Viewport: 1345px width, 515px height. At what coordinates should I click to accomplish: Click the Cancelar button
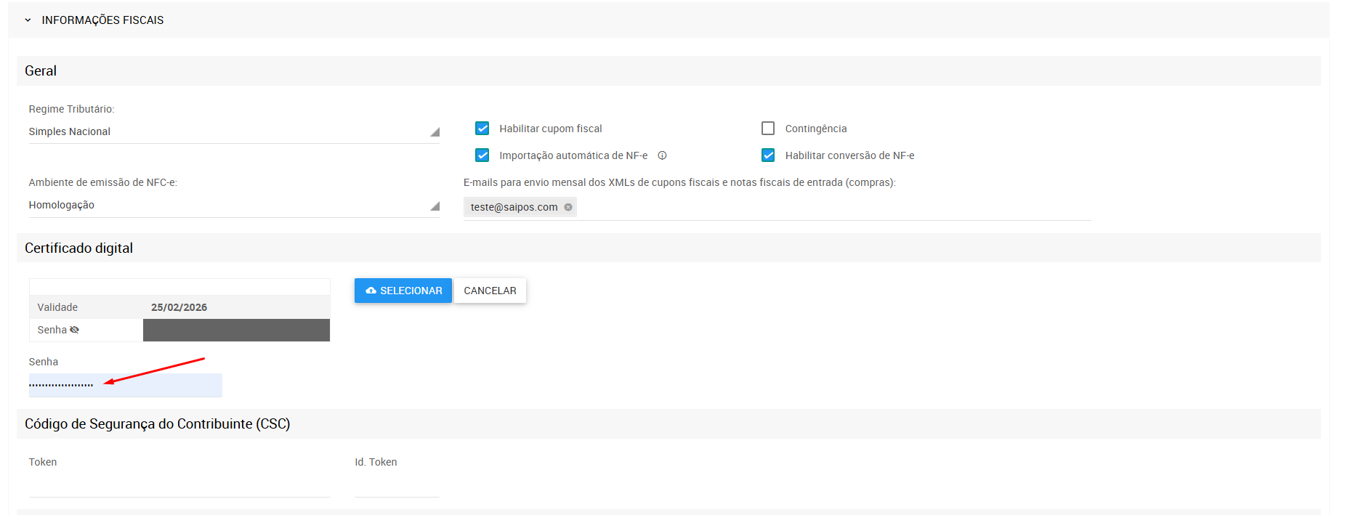490,291
